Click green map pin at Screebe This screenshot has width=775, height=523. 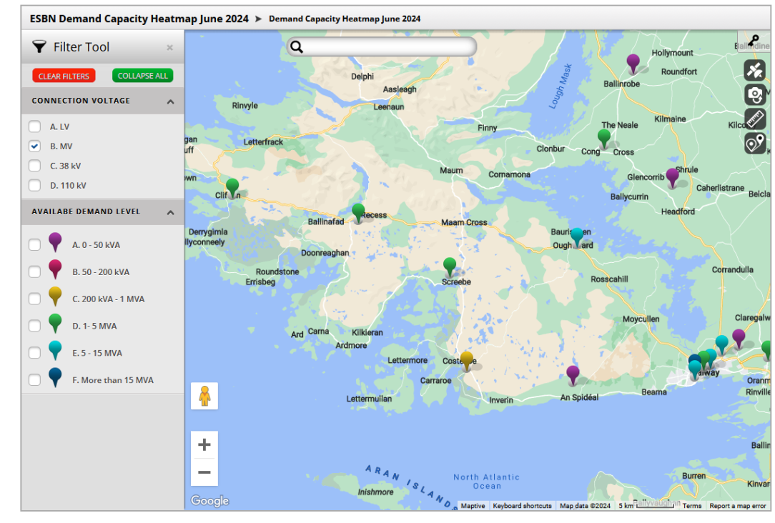click(449, 267)
